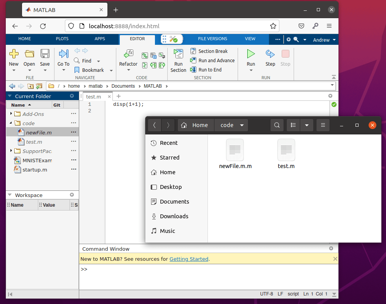
Task: Click the Browse for Folder icon
Action: [39, 86]
